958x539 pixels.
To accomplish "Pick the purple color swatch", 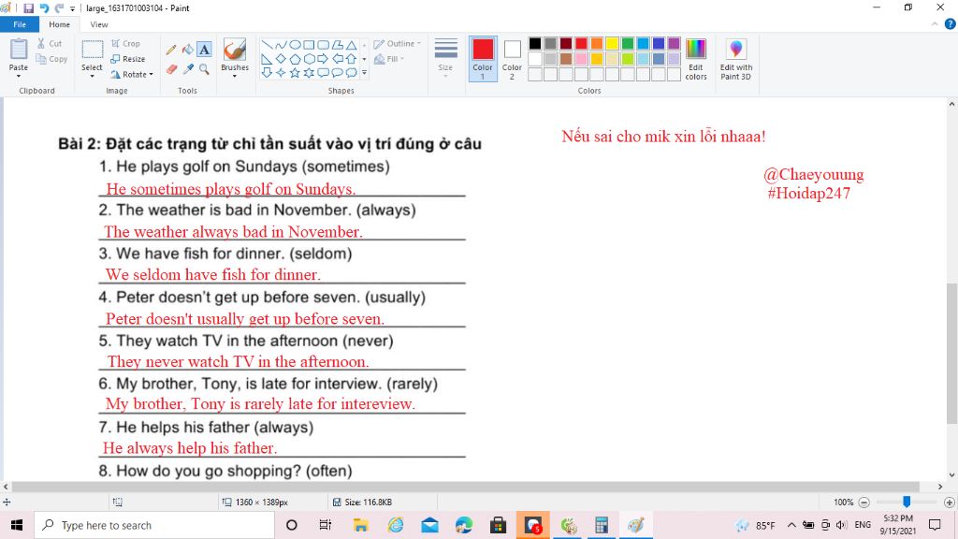I will tap(674, 43).
